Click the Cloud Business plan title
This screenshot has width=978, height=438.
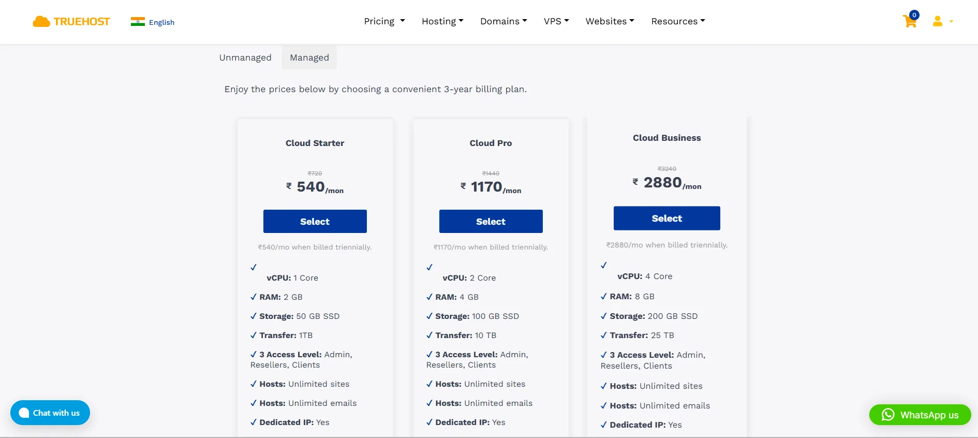coord(667,138)
